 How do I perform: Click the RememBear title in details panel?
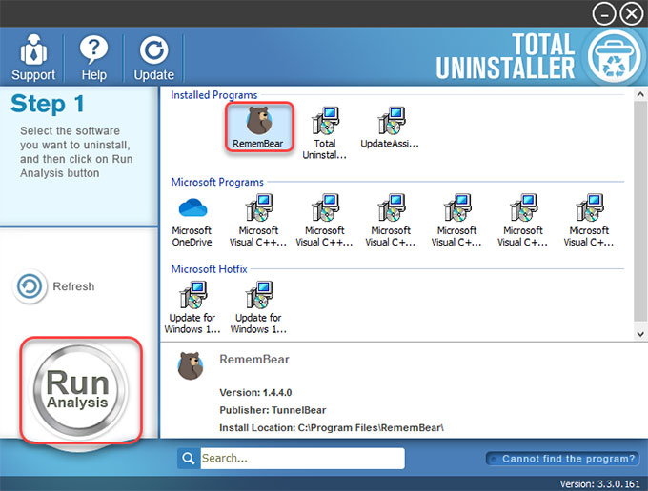pos(254,360)
